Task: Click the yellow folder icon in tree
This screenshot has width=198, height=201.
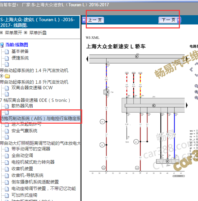Action: [7, 76]
